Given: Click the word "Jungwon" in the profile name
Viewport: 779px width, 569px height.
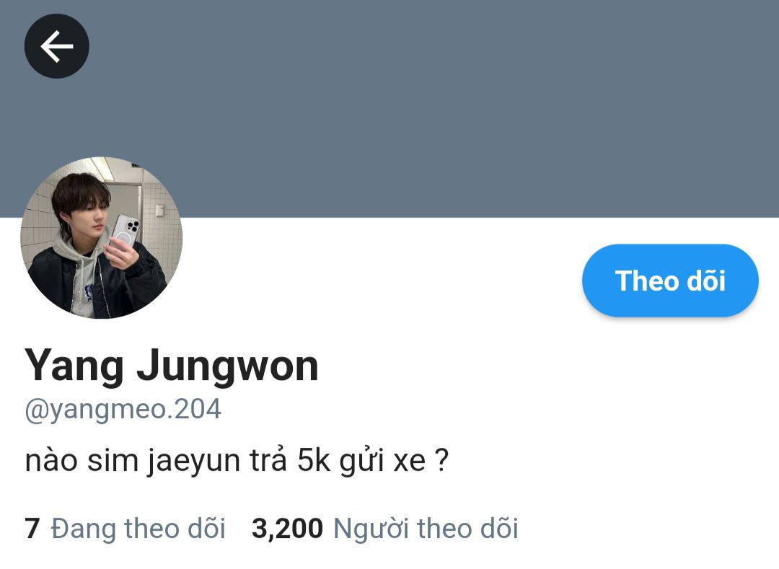Looking at the screenshot, I should (227, 367).
